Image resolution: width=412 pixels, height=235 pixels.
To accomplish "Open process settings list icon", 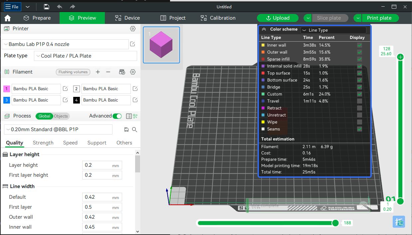I will (129, 116).
